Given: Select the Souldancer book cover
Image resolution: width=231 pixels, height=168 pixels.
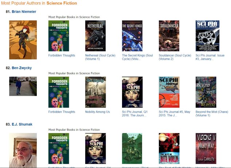Looking at the screenshot, I should [x=169, y=36].
